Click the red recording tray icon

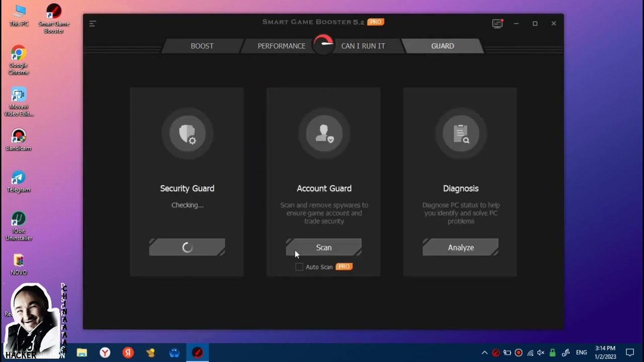pos(519,352)
